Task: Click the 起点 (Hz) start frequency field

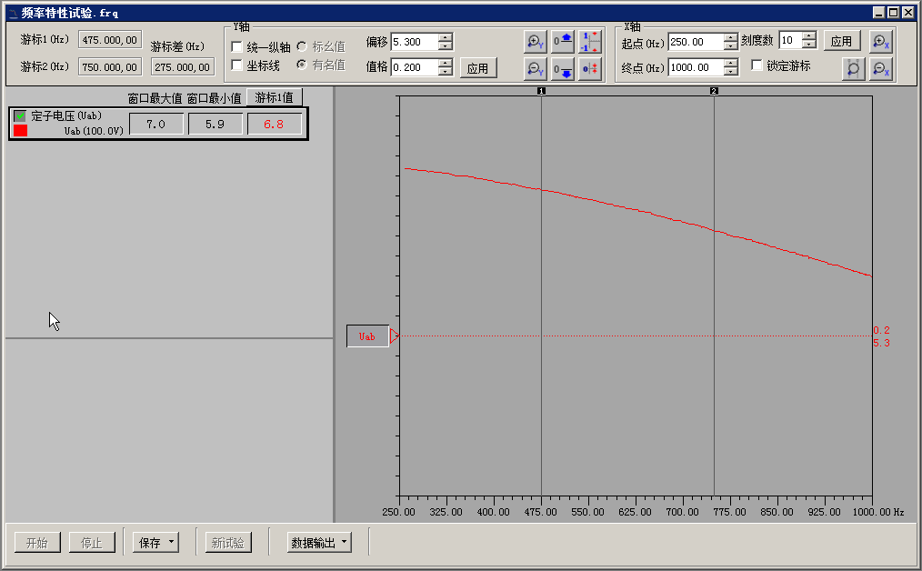Action: (696, 42)
